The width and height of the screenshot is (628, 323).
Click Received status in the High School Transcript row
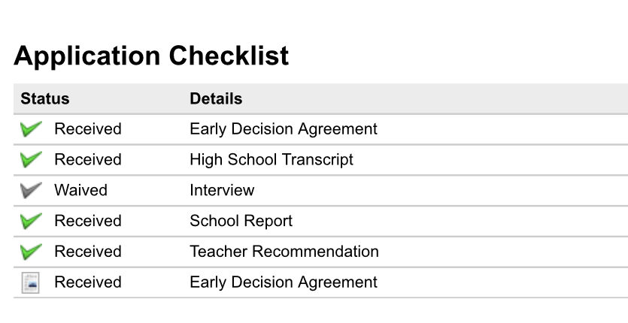click(88, 159)
